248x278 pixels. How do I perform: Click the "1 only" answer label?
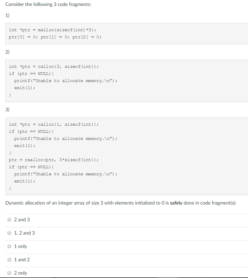tap(20, 246)
